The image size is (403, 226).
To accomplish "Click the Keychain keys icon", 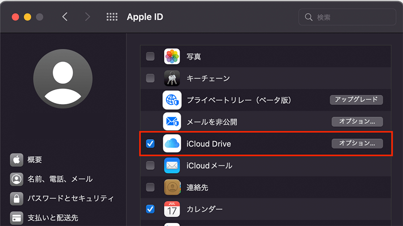I will (172, 78).
